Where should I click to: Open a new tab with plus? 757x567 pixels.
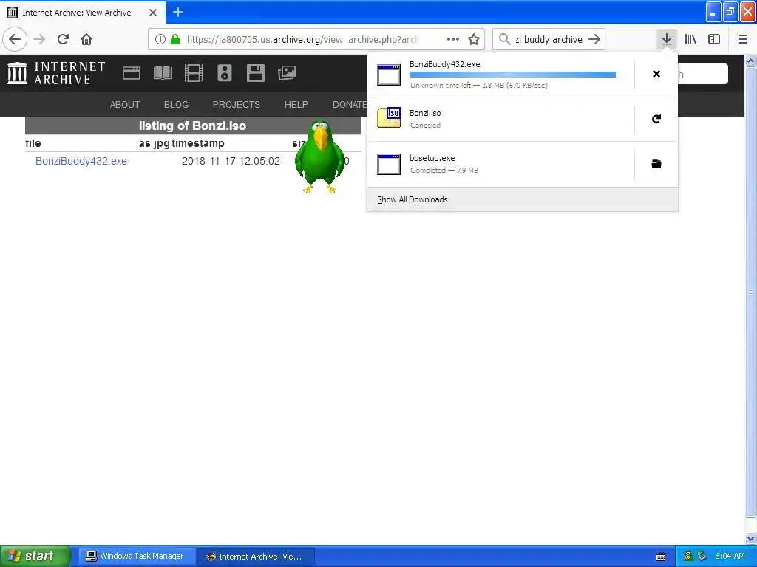tap(178, 12)
